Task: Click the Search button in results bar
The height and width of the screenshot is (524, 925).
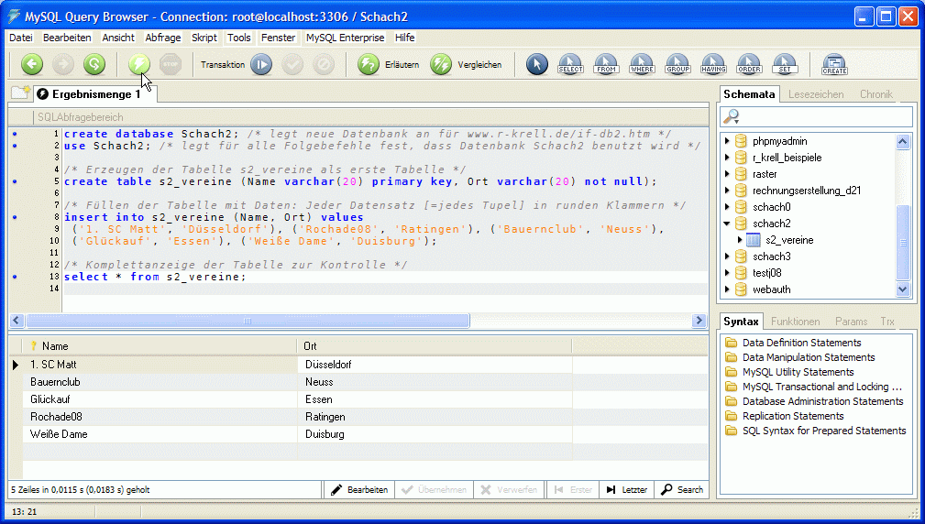Action: coord(682,490)
